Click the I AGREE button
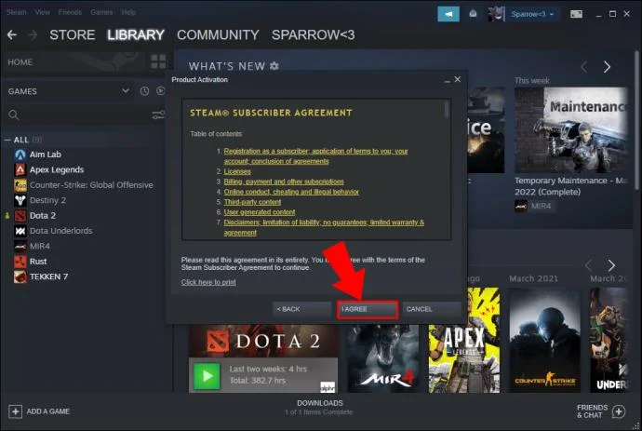This screenshot has width=642, height=431. pyautogui.click(x=368, y=309)
